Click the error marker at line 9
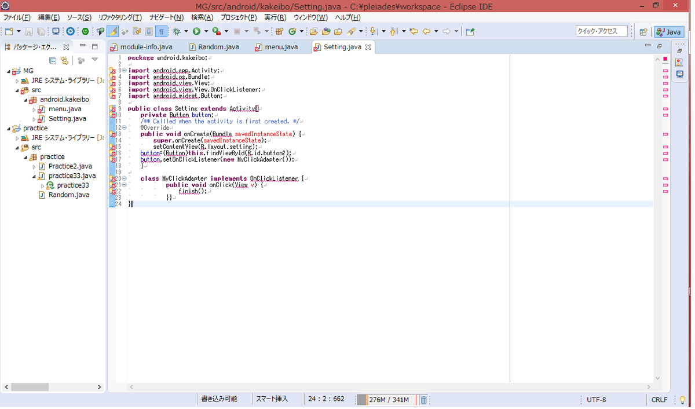This screenshot has width=695, height=409. coord(112,108)
